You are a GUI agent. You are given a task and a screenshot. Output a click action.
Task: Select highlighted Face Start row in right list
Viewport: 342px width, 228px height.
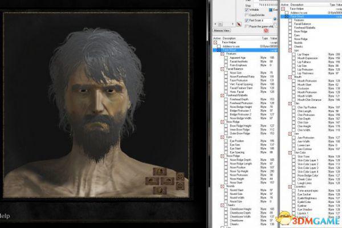click(x=311, y=17)
